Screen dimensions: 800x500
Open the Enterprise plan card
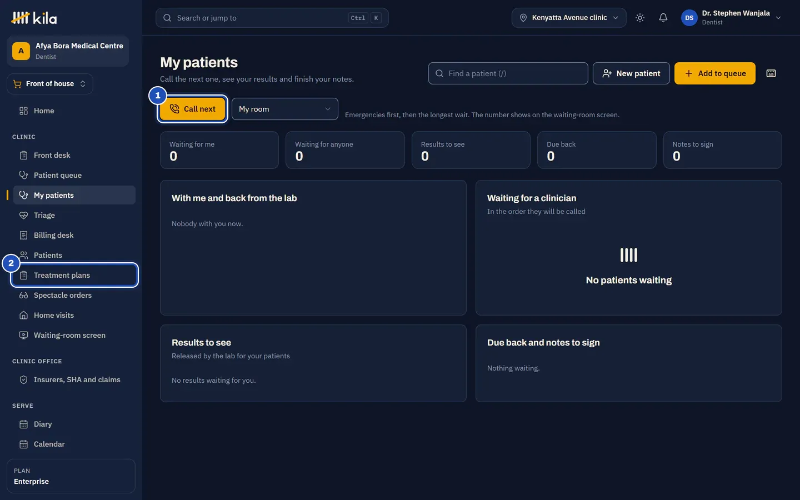[x=71, y=476]
